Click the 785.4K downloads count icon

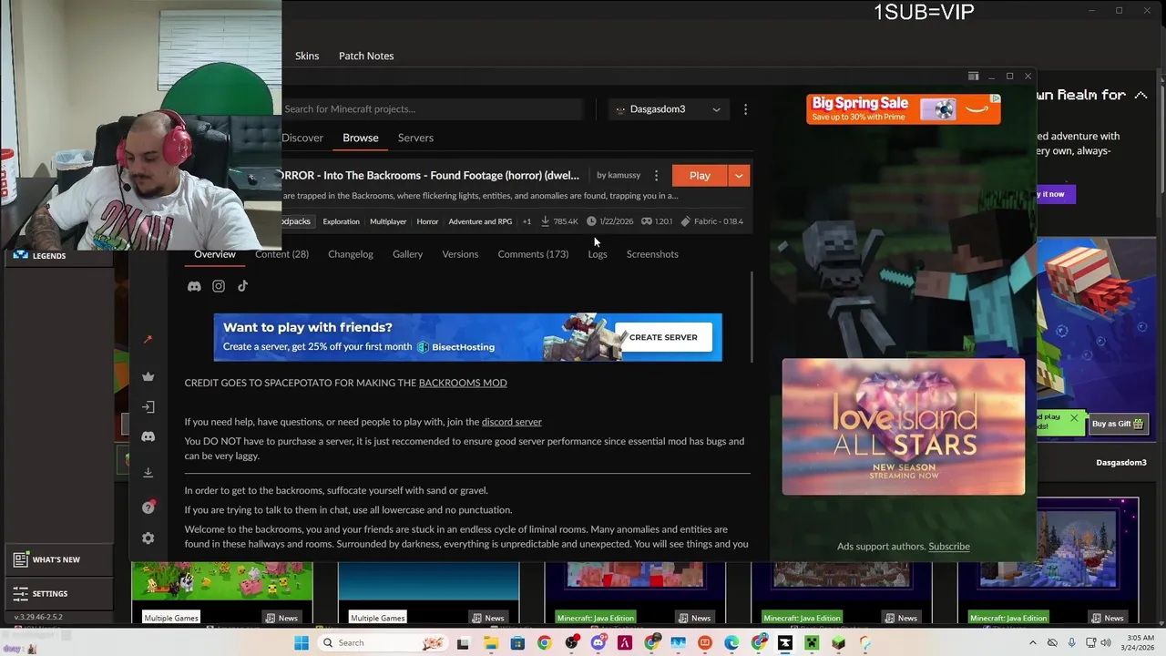(x=546, y=221)
